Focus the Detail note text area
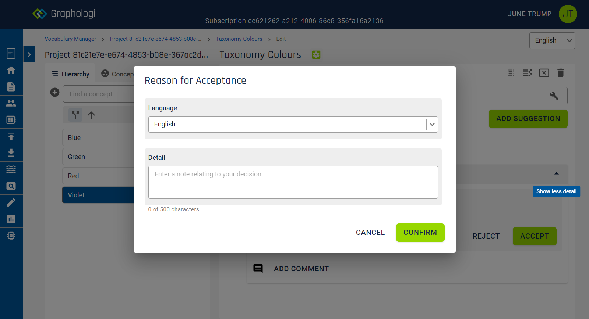 pyautogui.click(x=293, y=182)
